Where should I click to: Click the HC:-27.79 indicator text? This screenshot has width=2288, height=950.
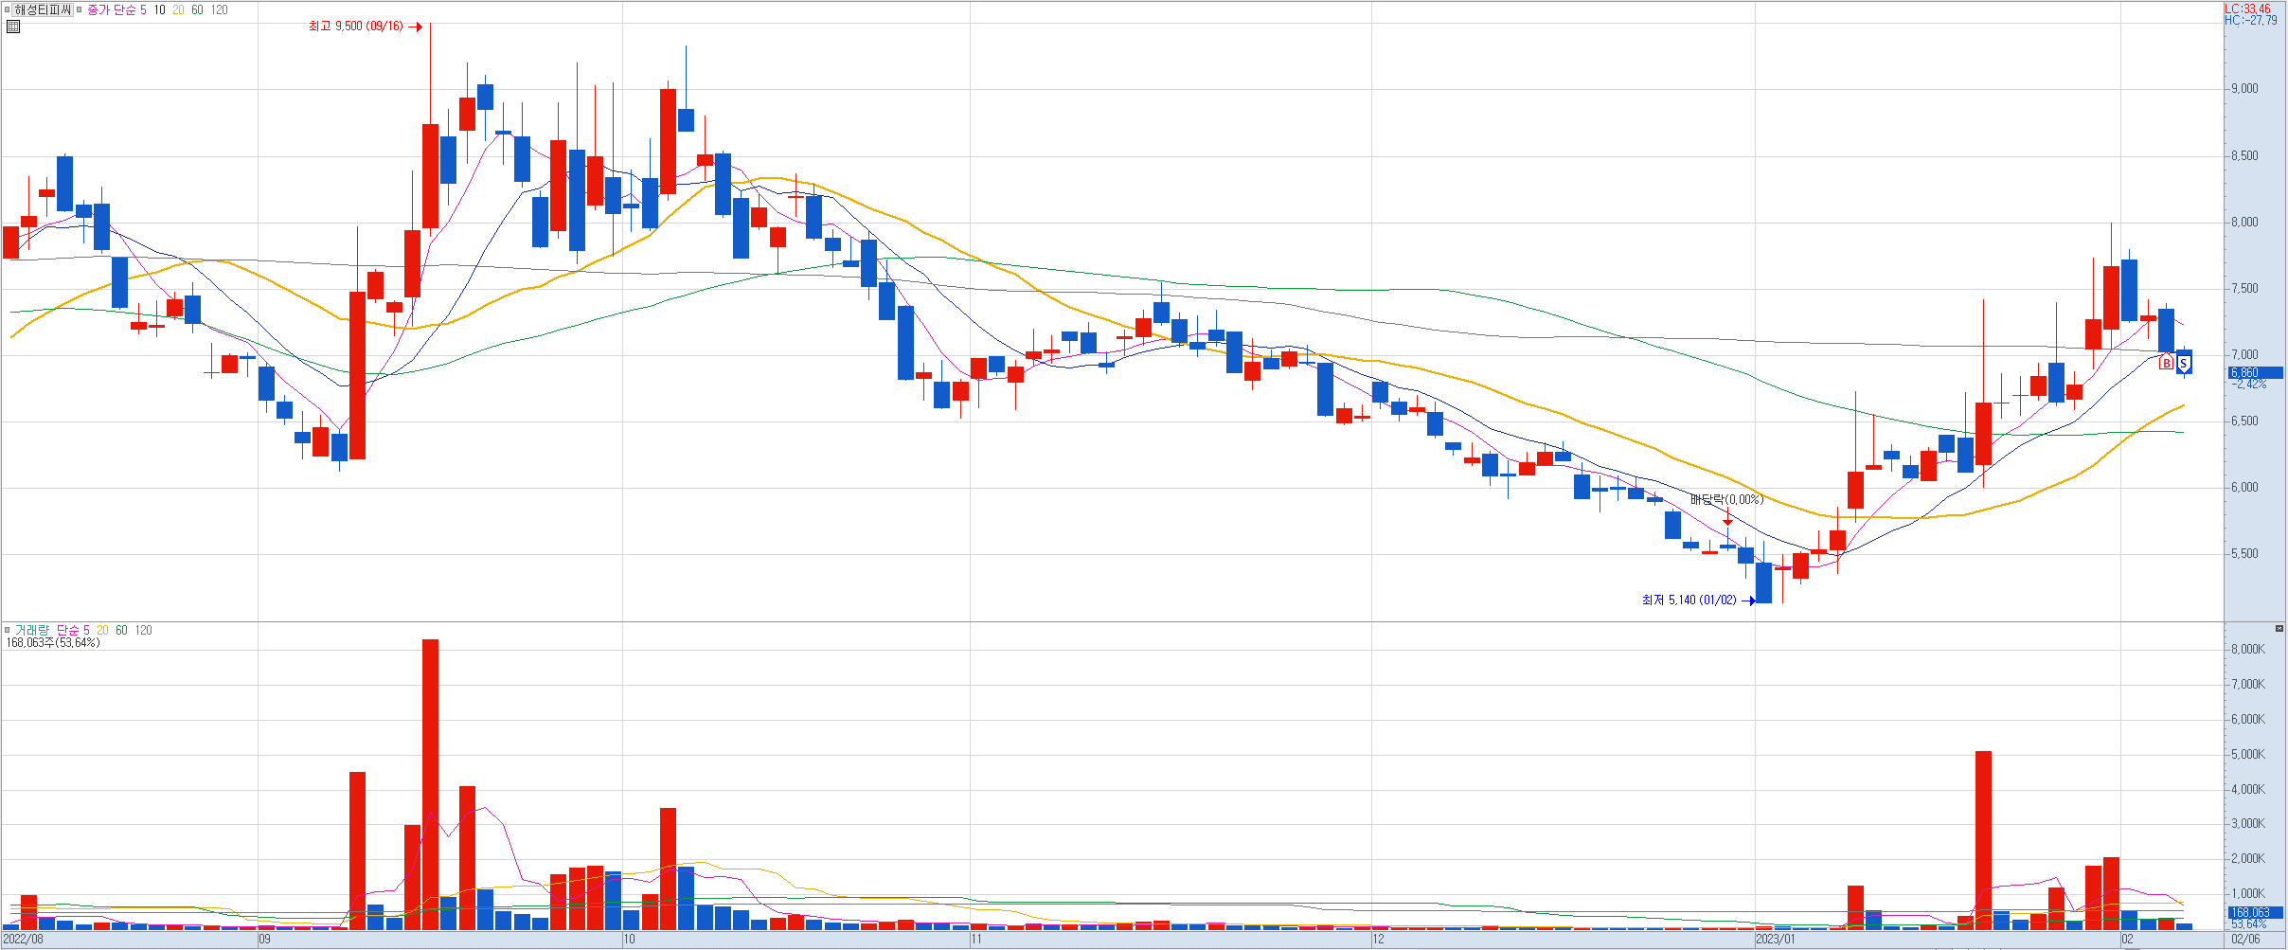tap(2251, 20)
